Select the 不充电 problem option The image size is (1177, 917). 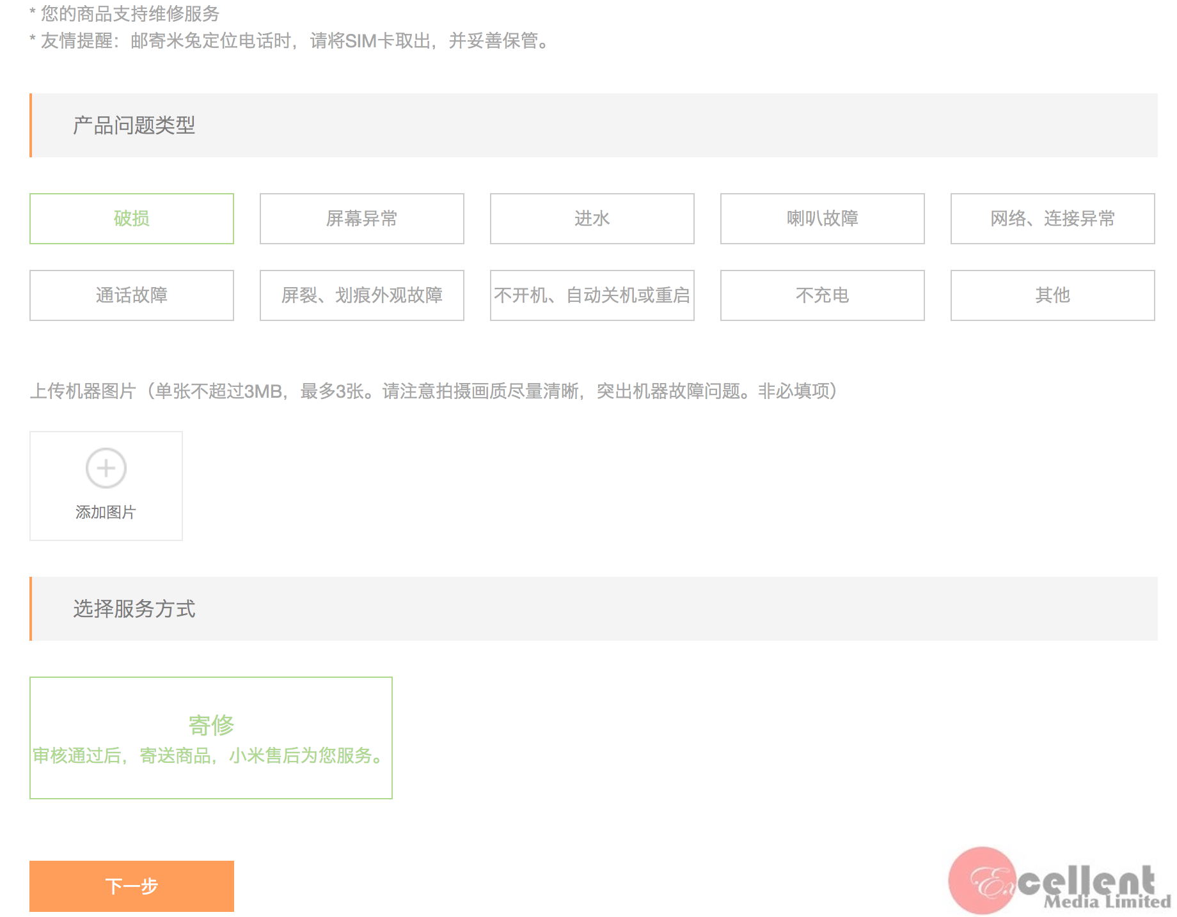click(x=822, y=295)
